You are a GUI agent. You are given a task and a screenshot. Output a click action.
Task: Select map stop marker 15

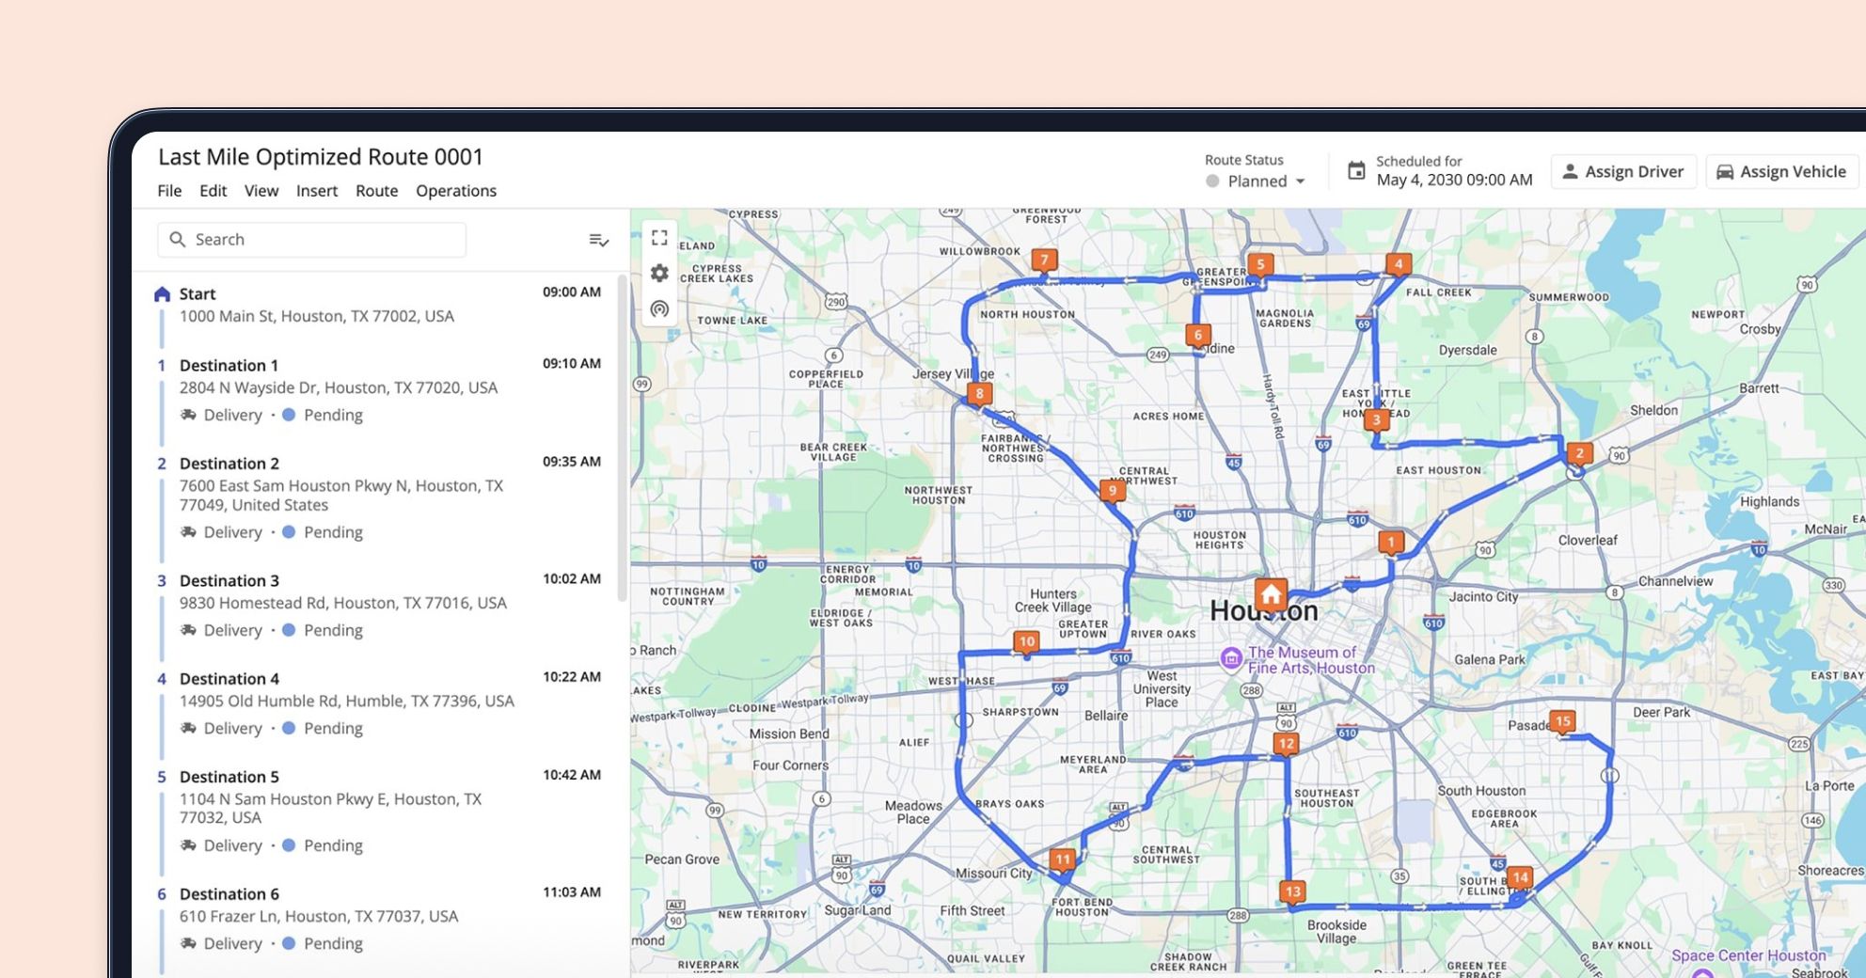1562,722
